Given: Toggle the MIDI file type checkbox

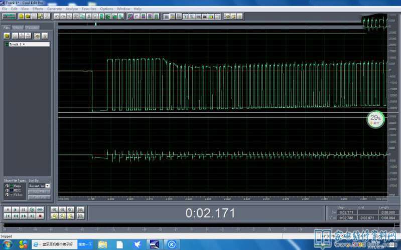Looking at the screenshot, I should pos(7,190).
